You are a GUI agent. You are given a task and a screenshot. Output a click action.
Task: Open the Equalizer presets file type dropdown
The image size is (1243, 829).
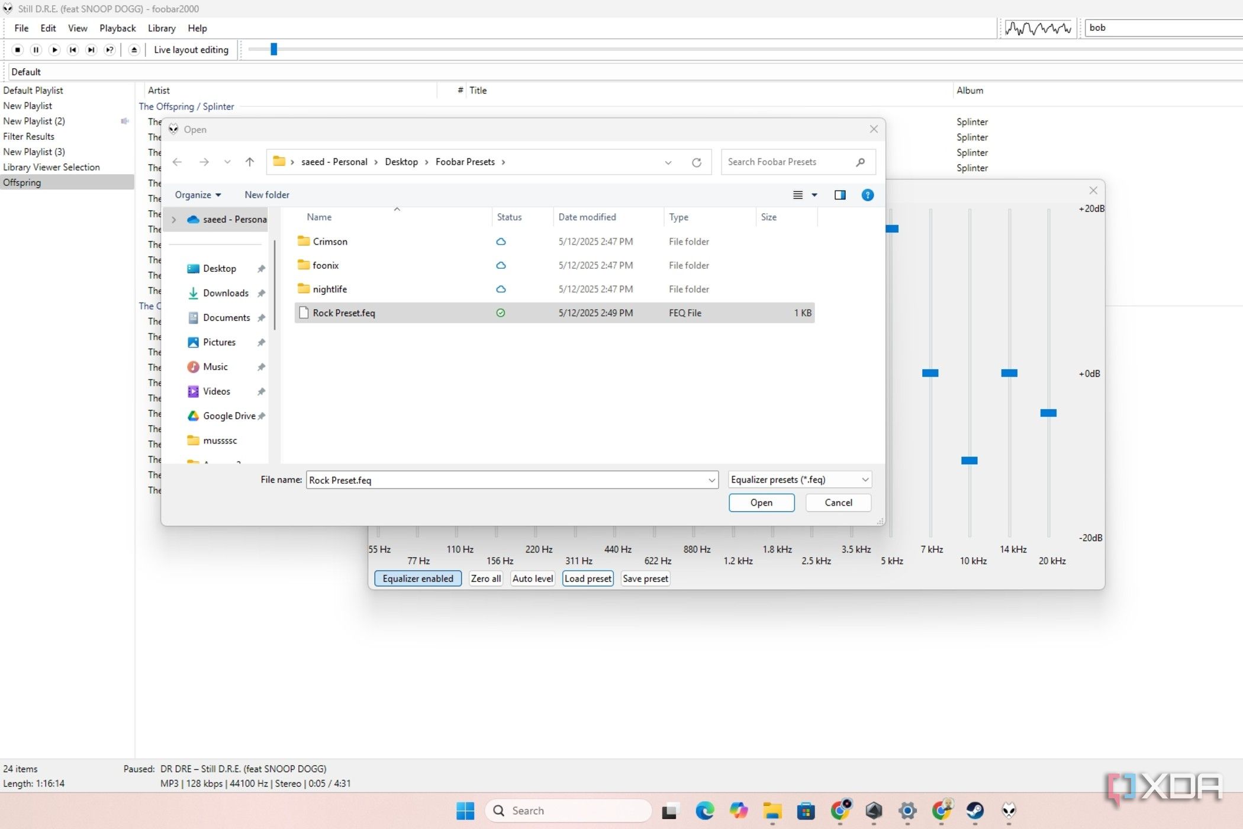800,480
